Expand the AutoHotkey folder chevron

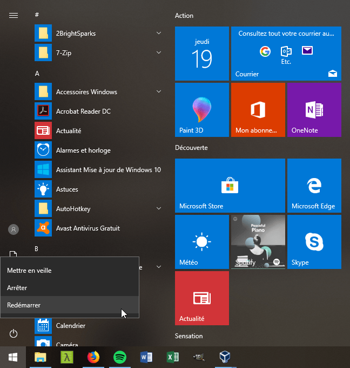click(159, 208)
